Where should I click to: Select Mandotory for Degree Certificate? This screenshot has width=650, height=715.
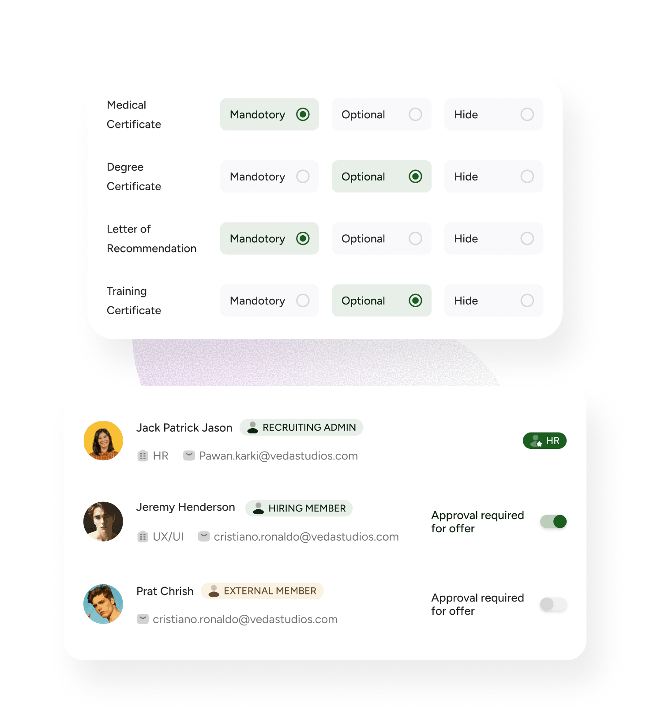point(269,177)
